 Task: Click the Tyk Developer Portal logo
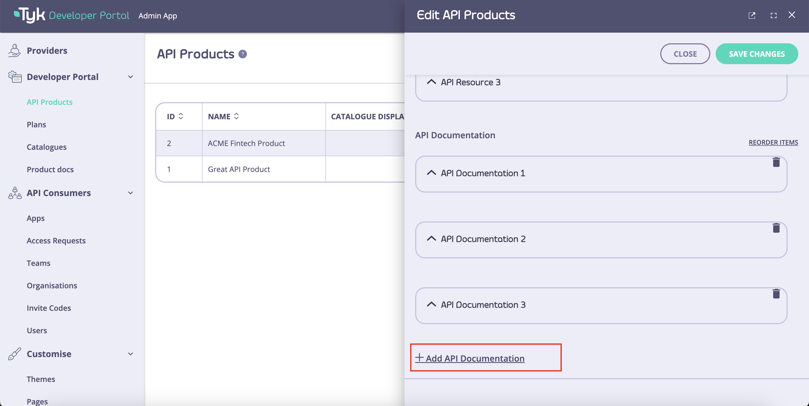pyautogui.click(x=72, y=15)
